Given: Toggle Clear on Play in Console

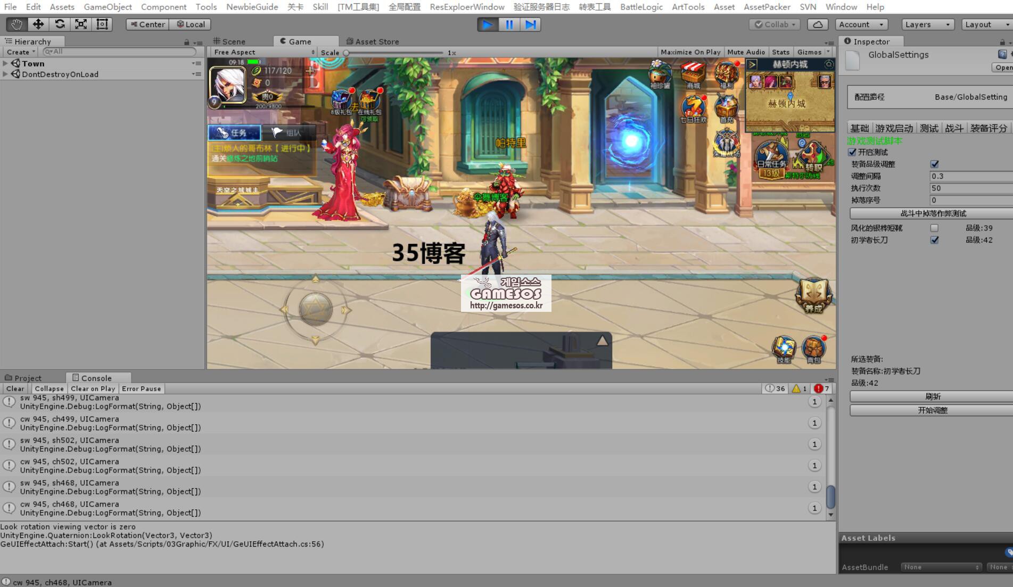Looking at the screenshot, I should [x=93, y=388].
